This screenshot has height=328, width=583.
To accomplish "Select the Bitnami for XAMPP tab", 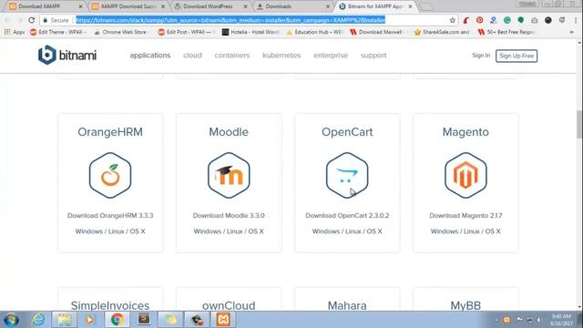I will click(x=375, y=6).
